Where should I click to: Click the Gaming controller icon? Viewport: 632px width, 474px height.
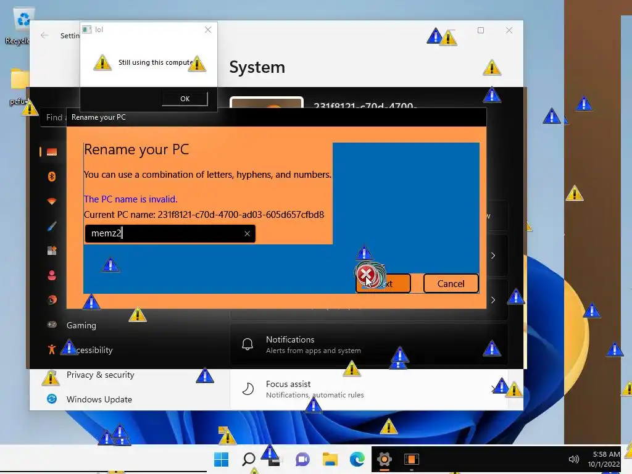(52, 325)
